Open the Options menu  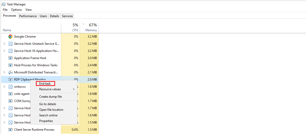pos(16,10)
